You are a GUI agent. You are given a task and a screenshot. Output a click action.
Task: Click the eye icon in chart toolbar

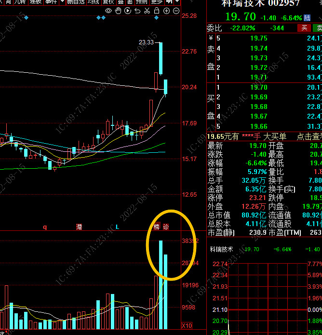point(108,11)
